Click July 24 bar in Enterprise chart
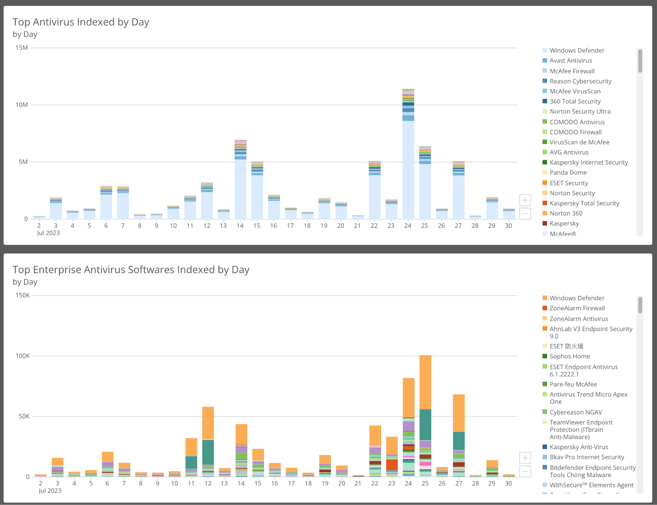The width and height of the screenshot is (657, 505). 409,427
